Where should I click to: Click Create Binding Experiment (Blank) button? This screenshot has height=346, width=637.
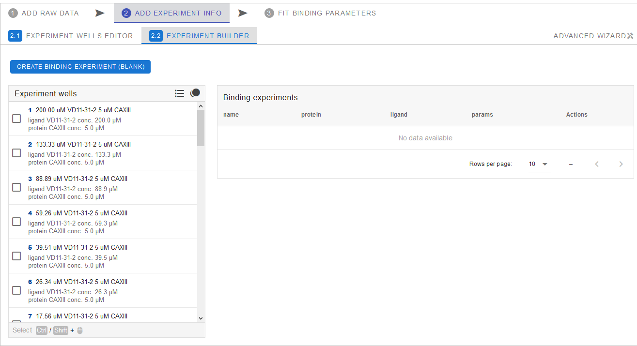pos(80,67)
